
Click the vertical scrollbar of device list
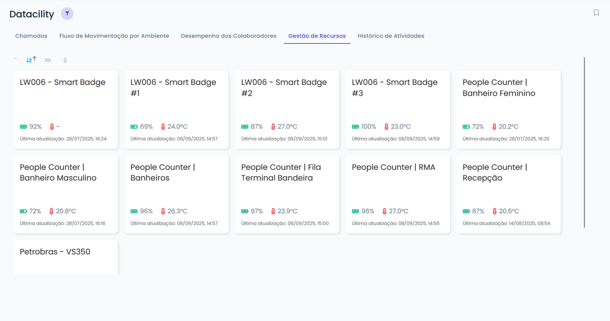[x=584, y=142]
